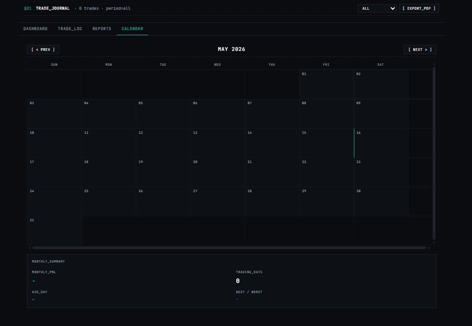Screen dimensions: 472x326
Task: Pick calendar day 11
Action: click(x=109, y=143)
